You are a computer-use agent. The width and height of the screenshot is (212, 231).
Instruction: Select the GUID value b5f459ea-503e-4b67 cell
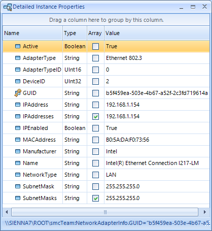[x=157, y=93]
